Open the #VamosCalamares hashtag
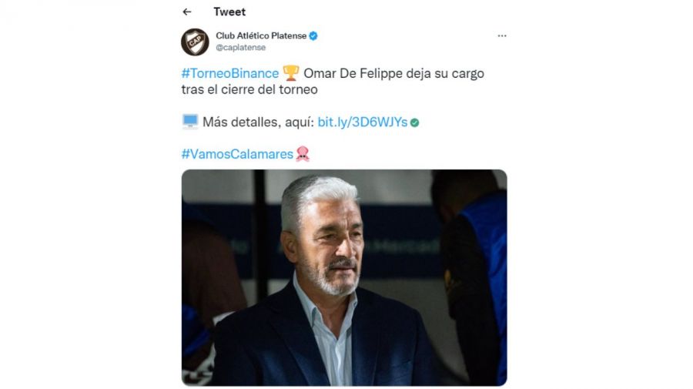The image size is (693, 389). pyautogui.click(x=237, y=154)
